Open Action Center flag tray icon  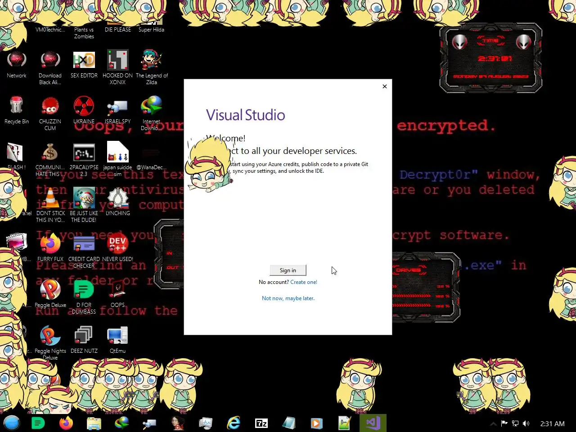point(504,423)
